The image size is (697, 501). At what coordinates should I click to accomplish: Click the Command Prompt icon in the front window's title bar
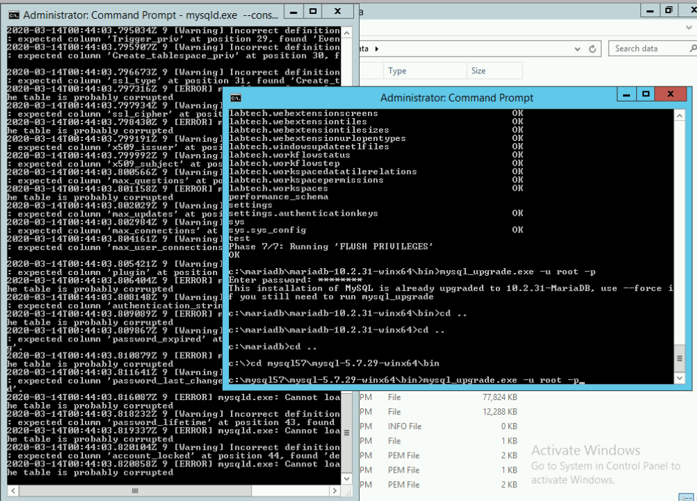[237, 97]
